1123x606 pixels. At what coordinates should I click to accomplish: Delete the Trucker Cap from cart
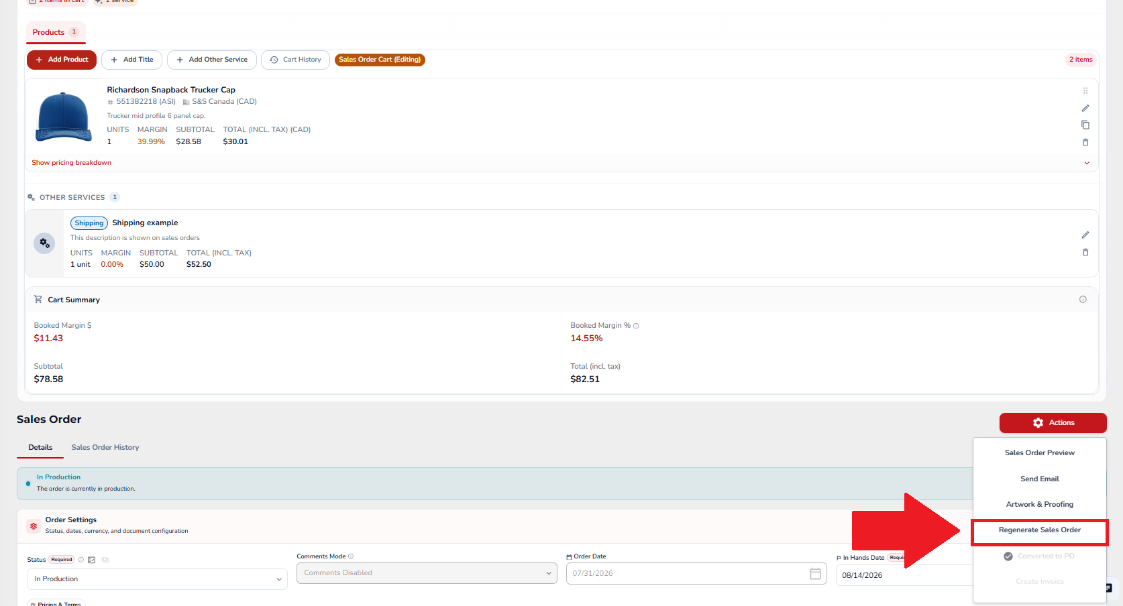1085,142
